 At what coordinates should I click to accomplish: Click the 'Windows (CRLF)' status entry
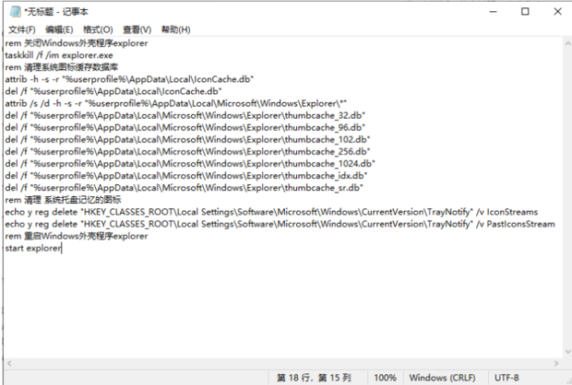[442, 378]
